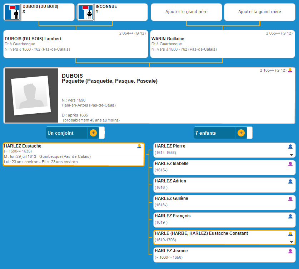Click the unknown grandmother female silhouette icon
Image resolution: width=299 pixels, height=269 pixels.
pyautogui.click(x=86, y=12)
